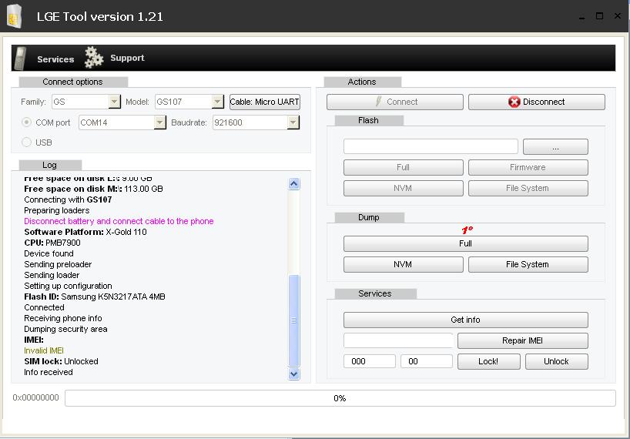This screenshot has height=439, width=630.
Task: Click the Repair IMEI button
Action: 522,341
